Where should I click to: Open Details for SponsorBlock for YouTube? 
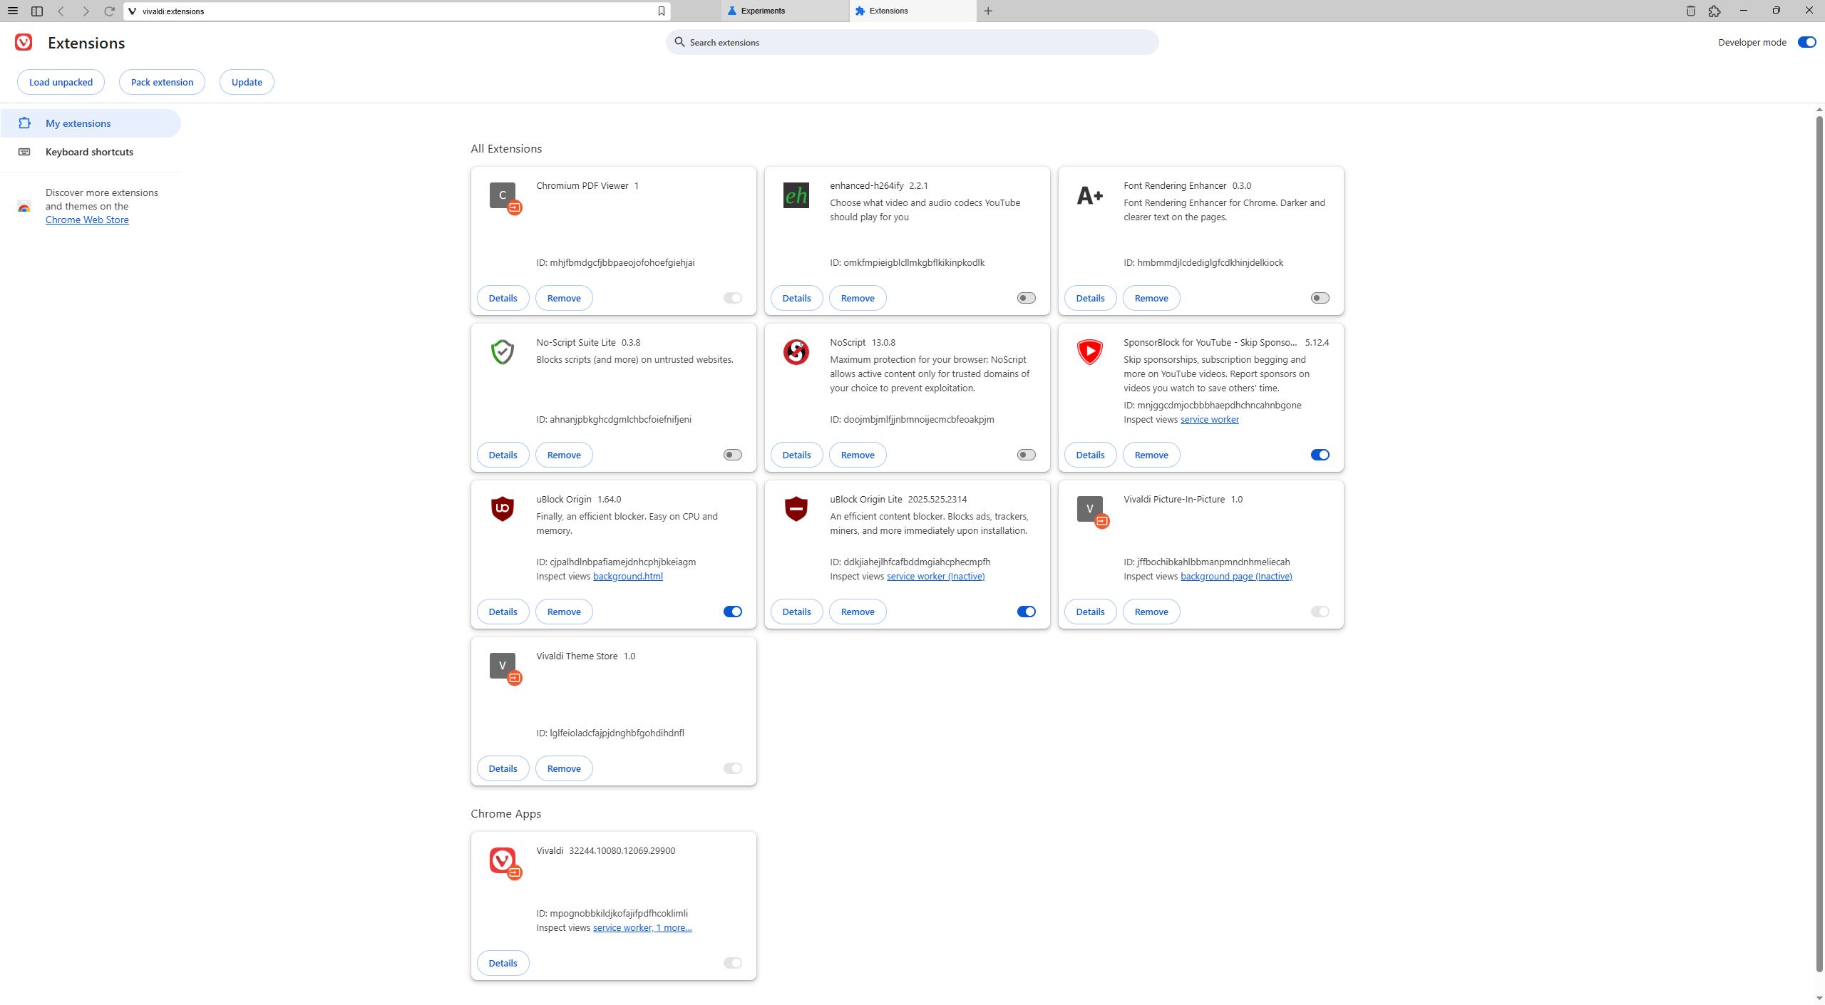(1090, 455)
